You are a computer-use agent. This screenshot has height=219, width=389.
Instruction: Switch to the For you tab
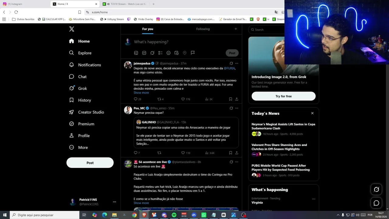point(148,29)
